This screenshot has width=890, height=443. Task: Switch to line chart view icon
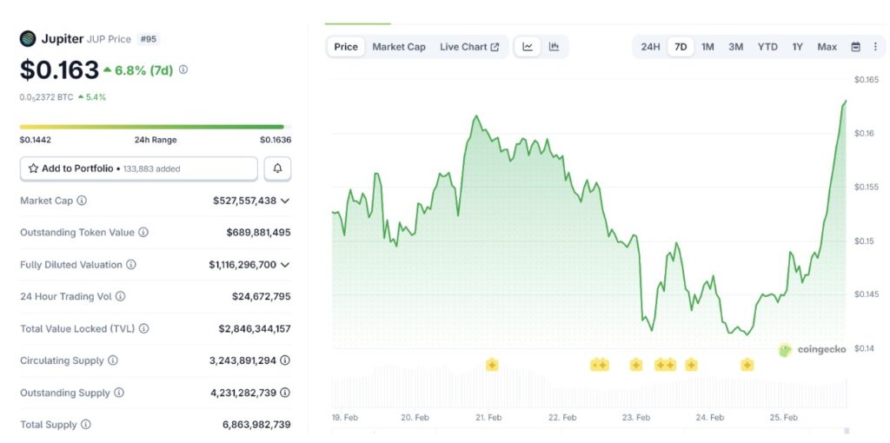(528, 47)
